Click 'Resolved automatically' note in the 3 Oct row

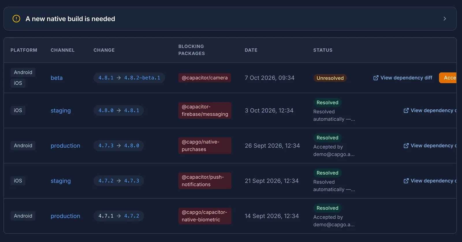pyautogui.click(x=334, y=115)
